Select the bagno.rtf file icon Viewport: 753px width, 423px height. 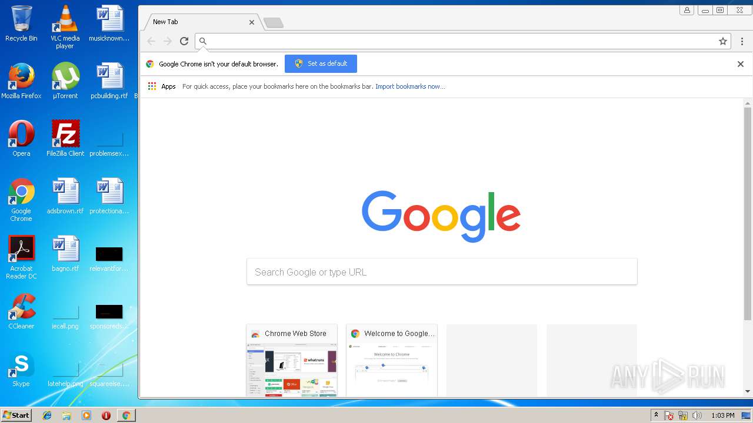(x=65, y=254)
